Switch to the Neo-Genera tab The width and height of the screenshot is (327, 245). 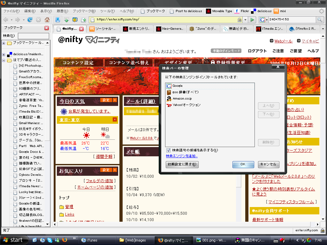point(169,29)
